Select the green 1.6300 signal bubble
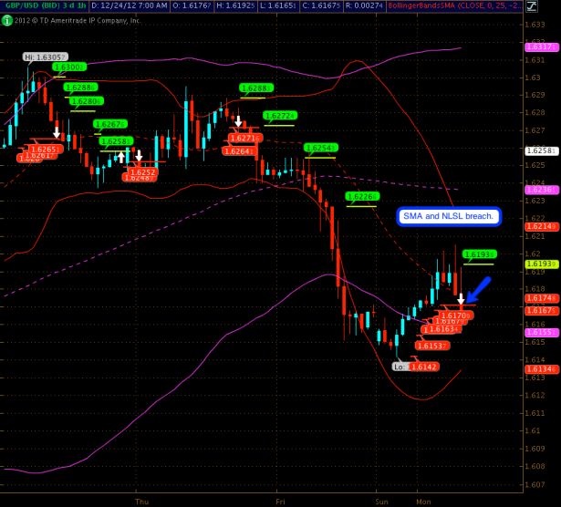 (69, 67)
